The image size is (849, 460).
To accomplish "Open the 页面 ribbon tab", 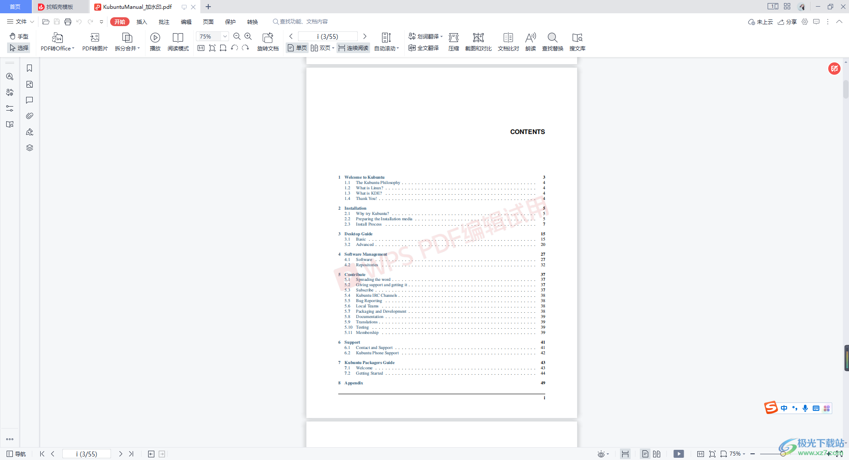I will tap(208, 22).
